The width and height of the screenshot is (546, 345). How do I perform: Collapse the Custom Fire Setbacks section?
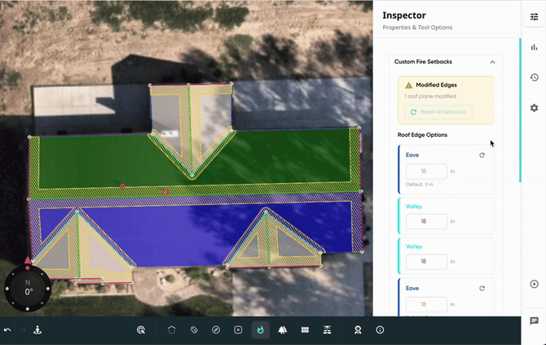492,62
